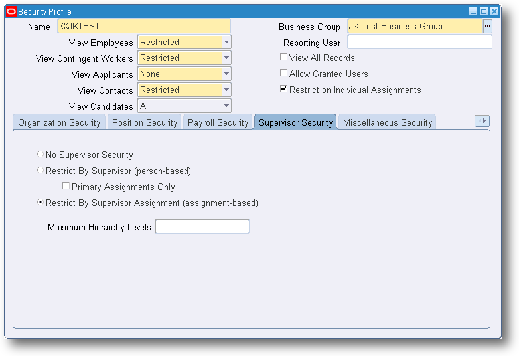Select the Supervisor Security tab
The height and width of the screenshot is (356, 519).
pos(295,122)
